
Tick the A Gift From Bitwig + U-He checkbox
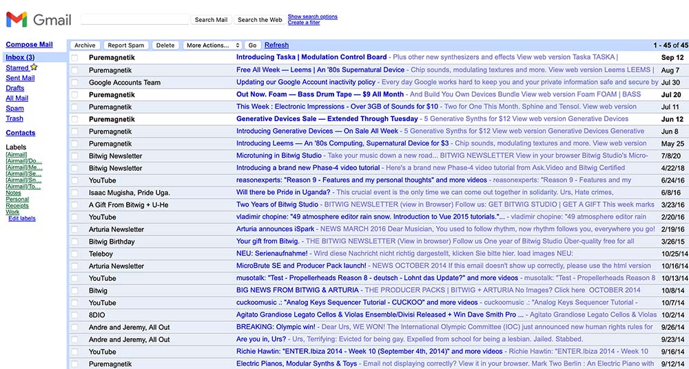74,204
